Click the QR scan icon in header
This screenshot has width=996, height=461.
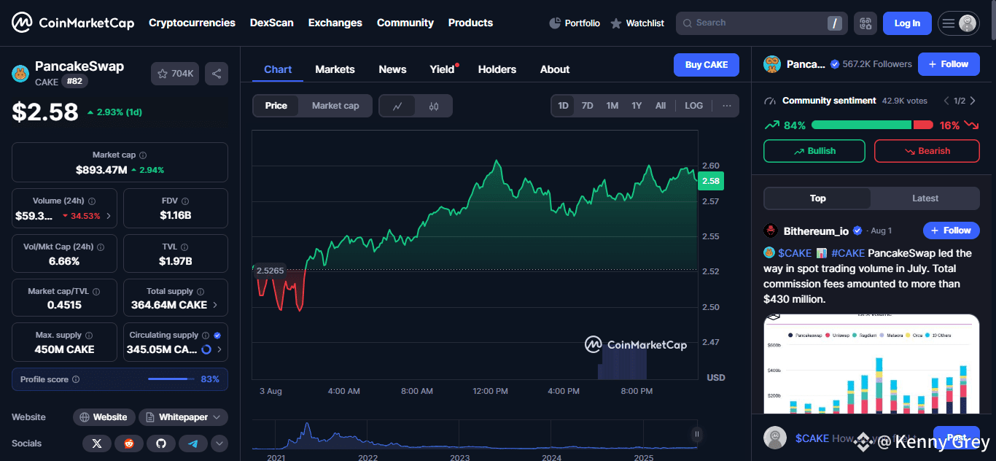click(x=865, y=23)
